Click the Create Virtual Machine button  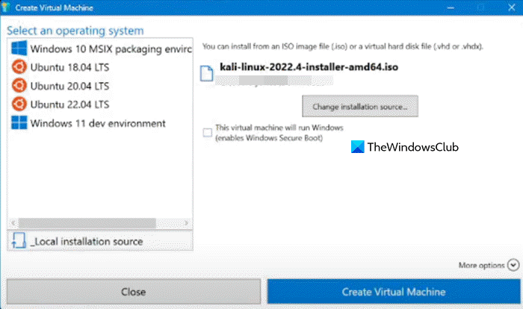(393, 291)
